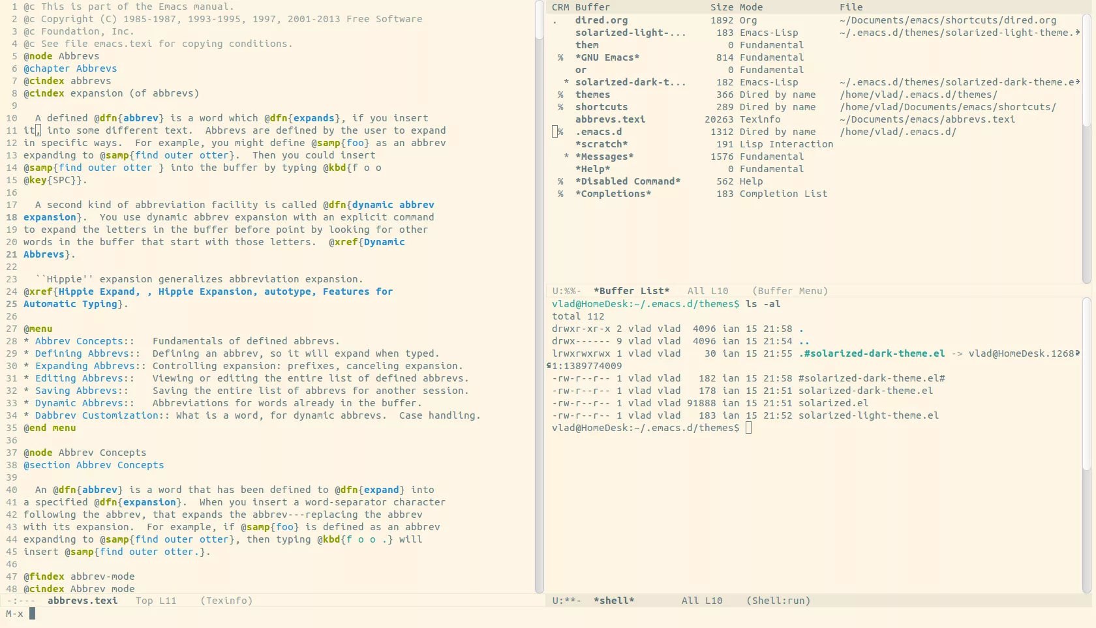
Task: Click solarized.el in shell listing
Action: (834, 403)
